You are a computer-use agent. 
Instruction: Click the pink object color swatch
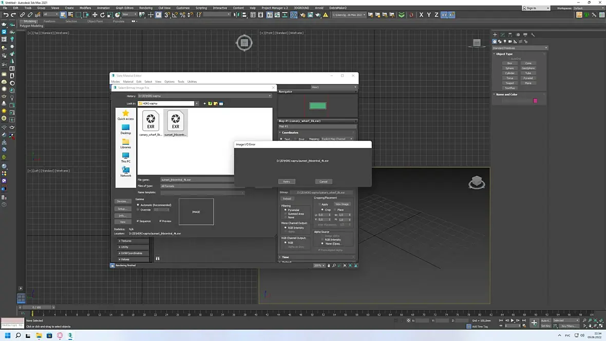tap(535, 101)
